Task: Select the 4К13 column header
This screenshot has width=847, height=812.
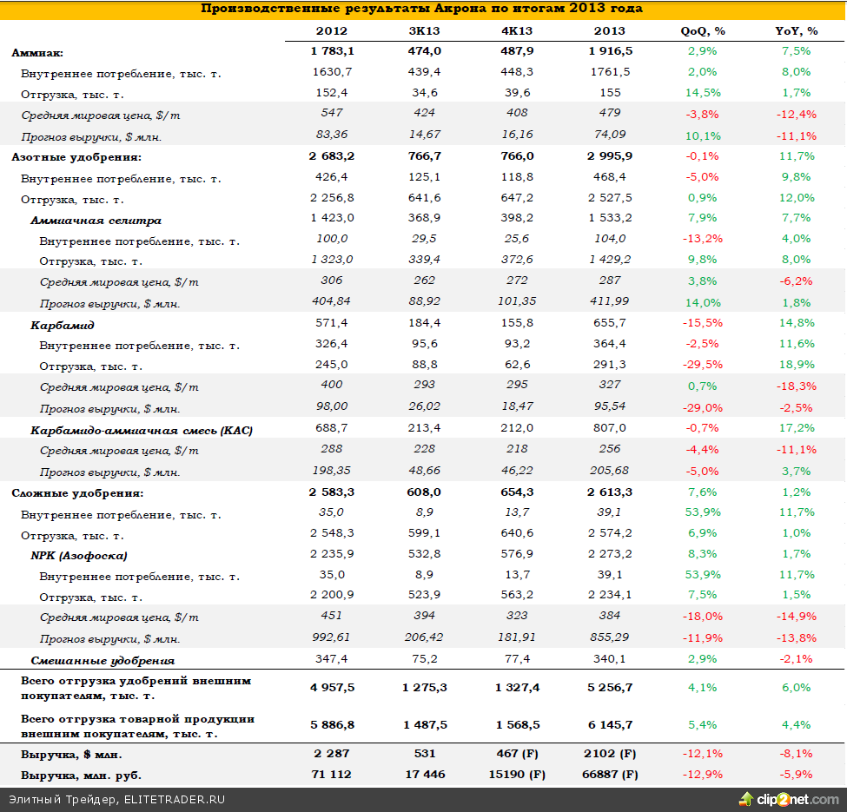Action: (516, 31)
